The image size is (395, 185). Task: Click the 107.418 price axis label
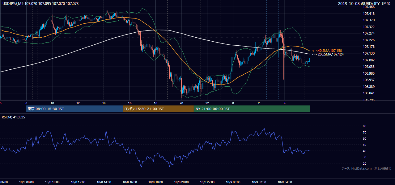tap(368, 14)
